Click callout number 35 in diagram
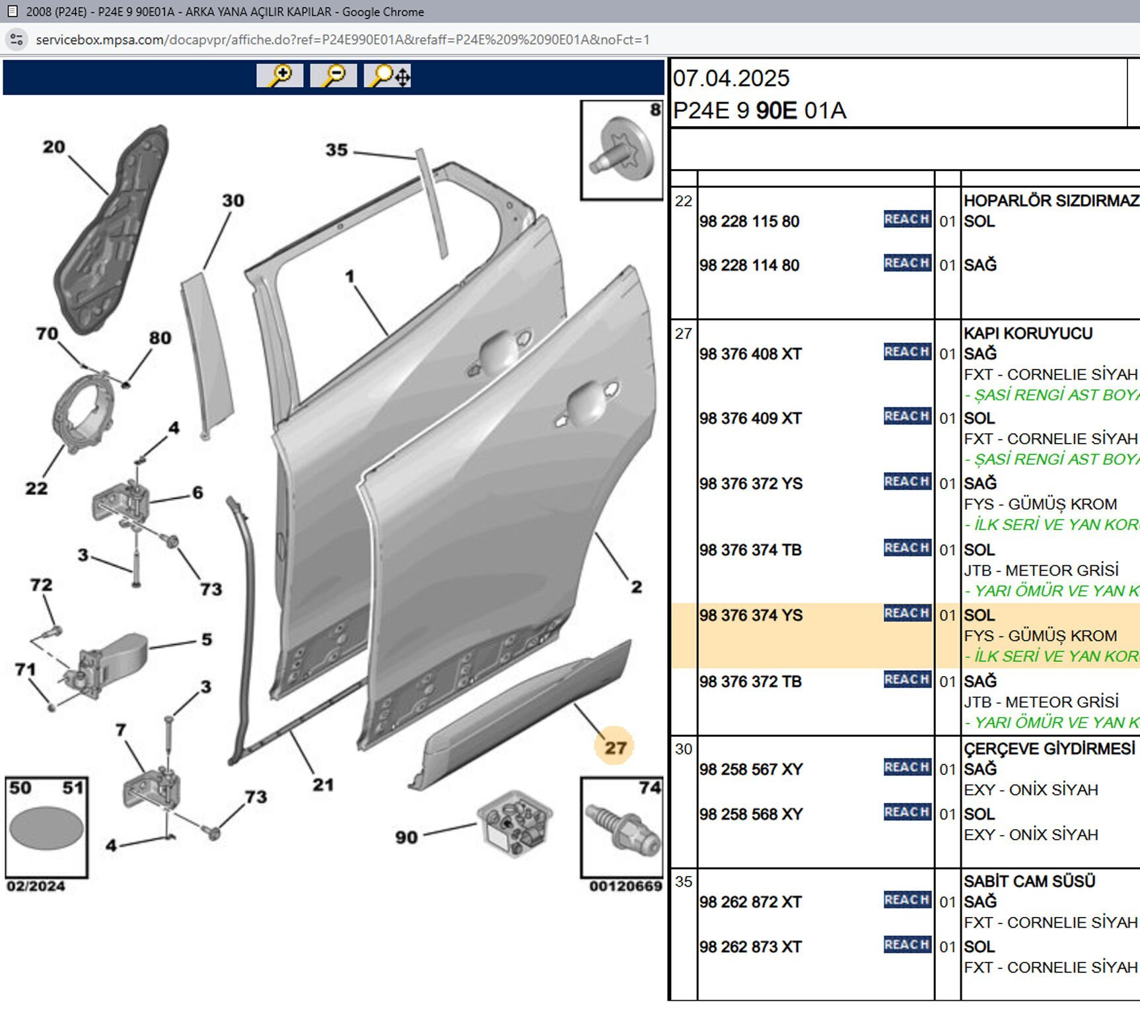1140x1014 pixels. [336, 150]
